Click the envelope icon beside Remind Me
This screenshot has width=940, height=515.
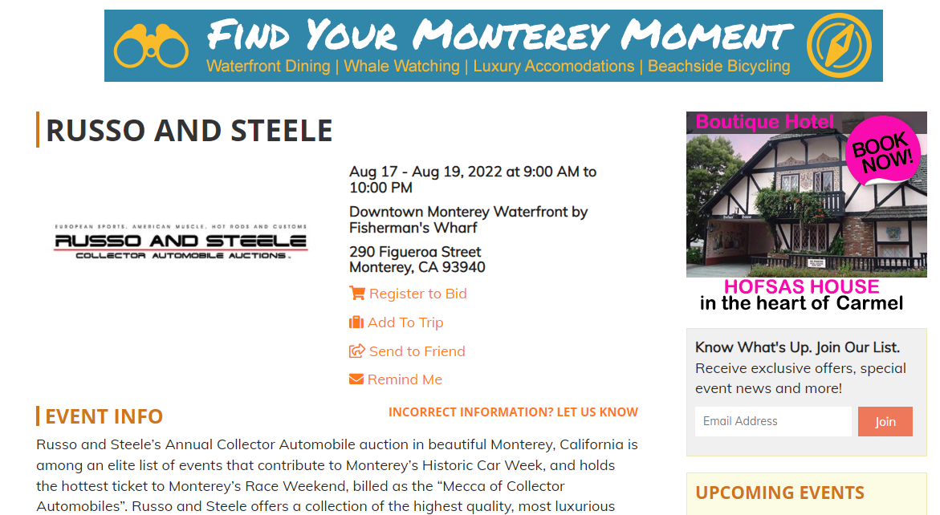[356, 379]
